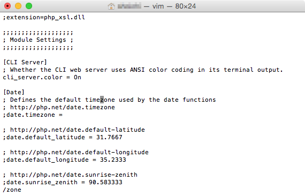Click the sunrise zenith value 90.583333

tap(105, 182)
